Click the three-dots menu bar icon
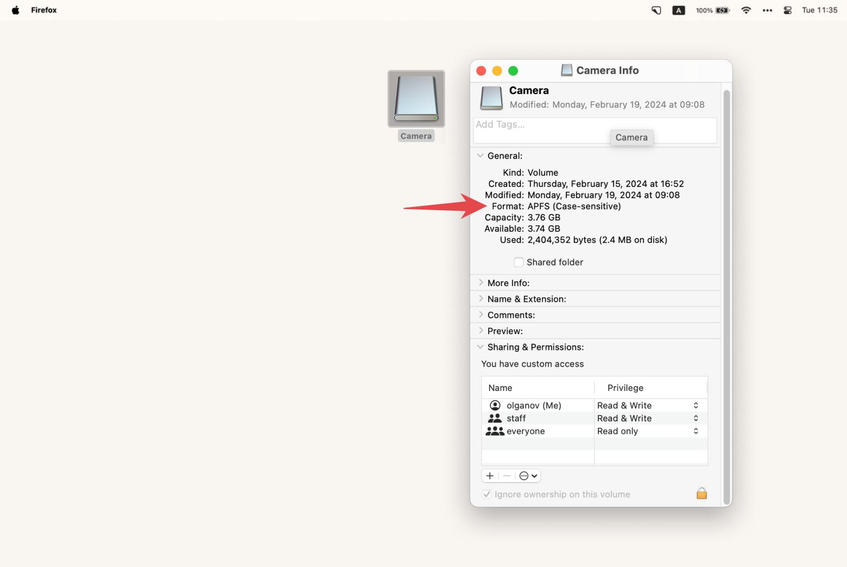Viewport: 847px width, 567px height. [x=767, y=10]
